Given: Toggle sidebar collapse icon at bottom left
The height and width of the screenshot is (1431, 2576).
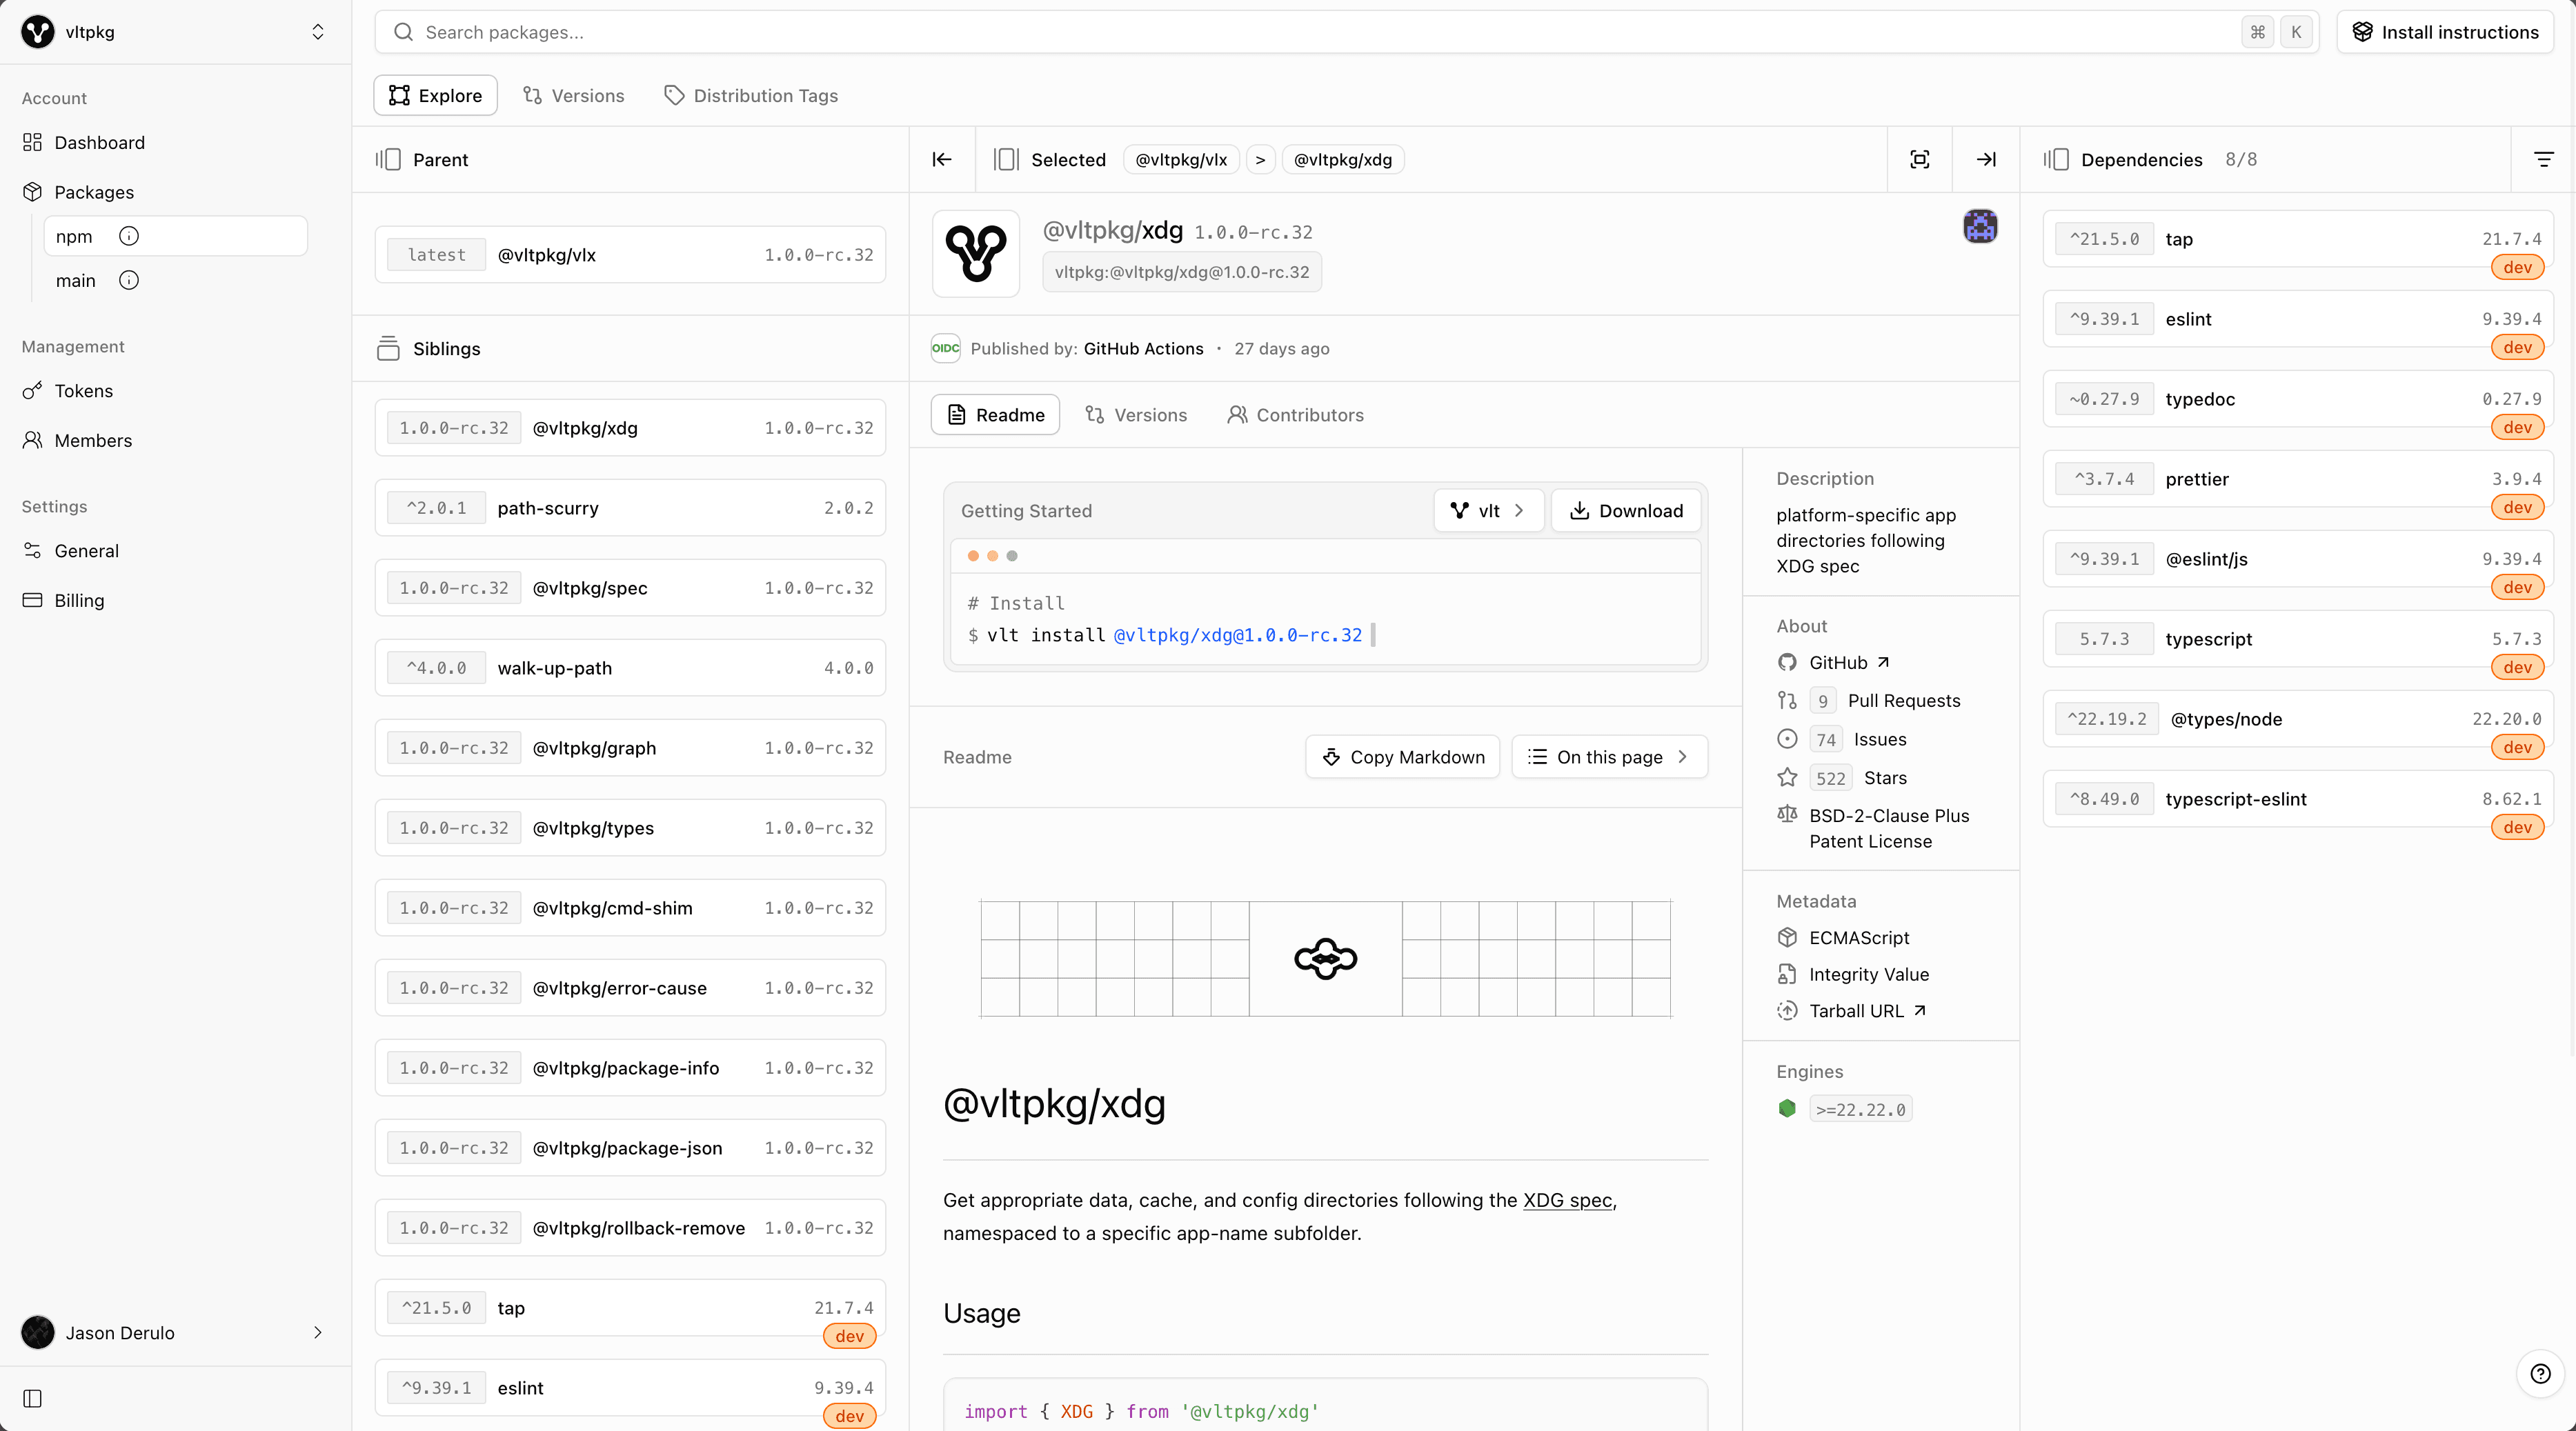Looking at the screenshot, I should pos(32,1398).
